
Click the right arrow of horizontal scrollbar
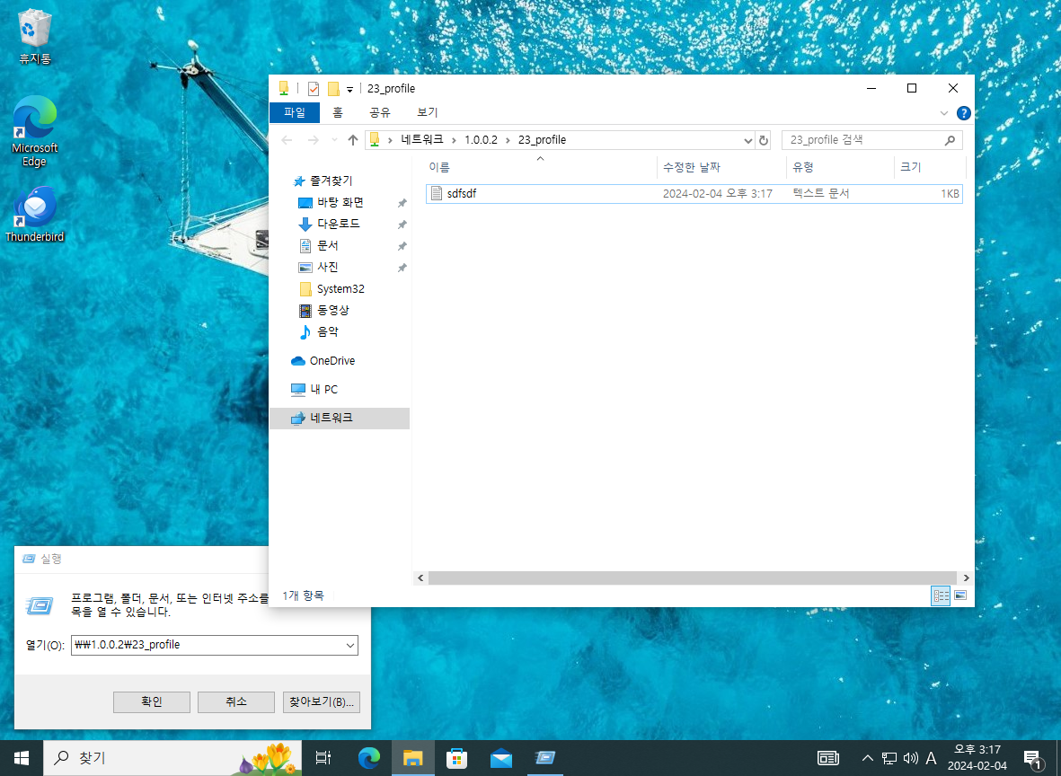pos(967,578)
